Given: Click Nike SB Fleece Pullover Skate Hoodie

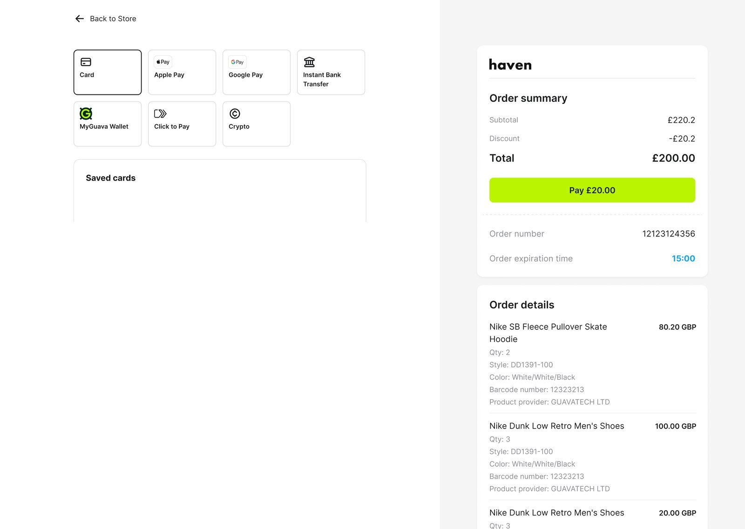Looking at the screenshot, I should [x=548, y=333].
